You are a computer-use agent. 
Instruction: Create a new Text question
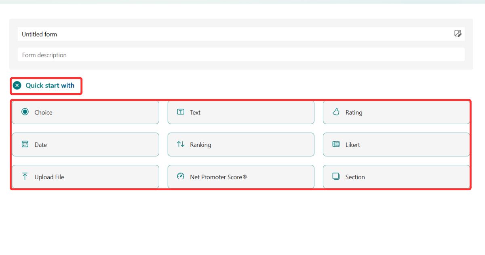click(241, 112)
